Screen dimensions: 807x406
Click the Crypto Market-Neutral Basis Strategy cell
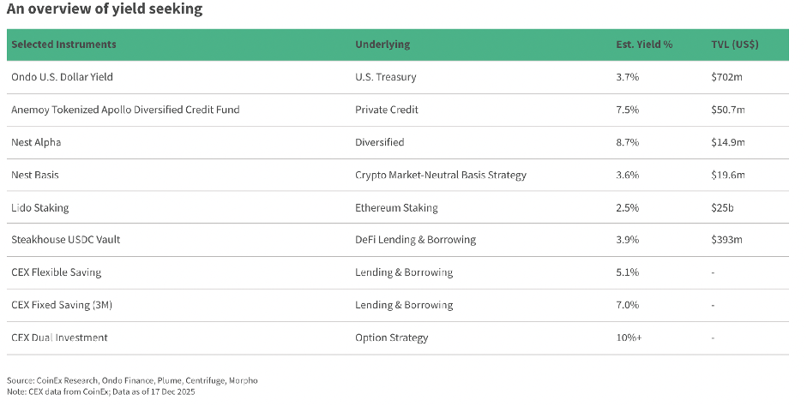coord(440,175)
